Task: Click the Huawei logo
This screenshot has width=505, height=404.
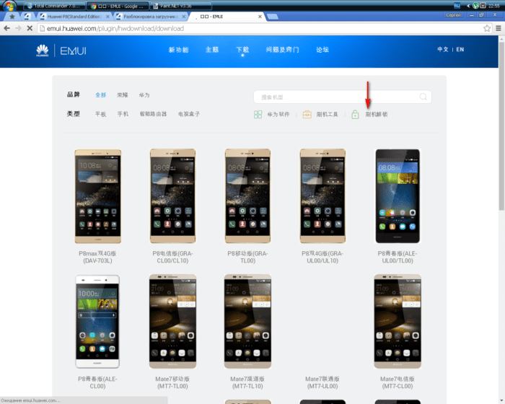Action: (x=42, y=50)
